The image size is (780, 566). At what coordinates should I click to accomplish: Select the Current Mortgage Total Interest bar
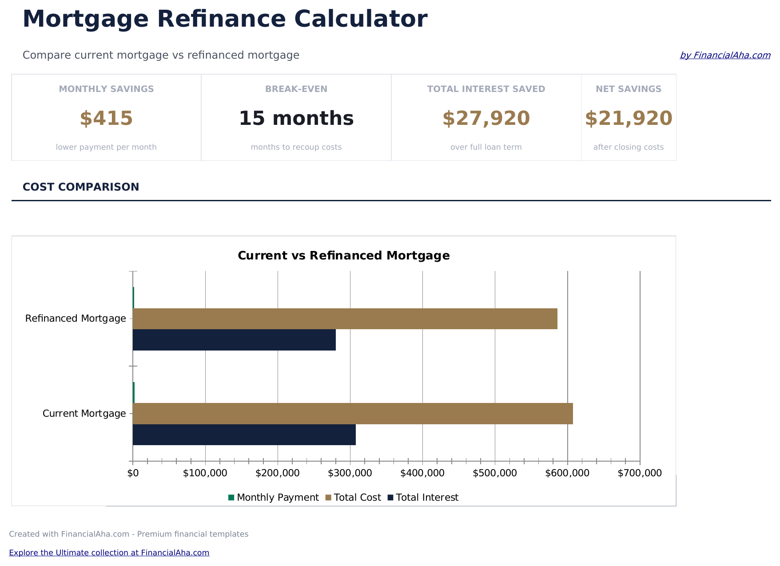point(244,434)
